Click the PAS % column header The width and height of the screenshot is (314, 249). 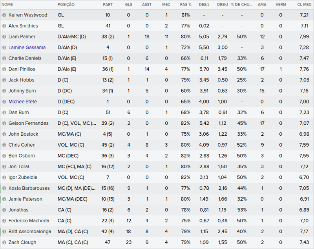pyautogui.click(x=185, y=4)
